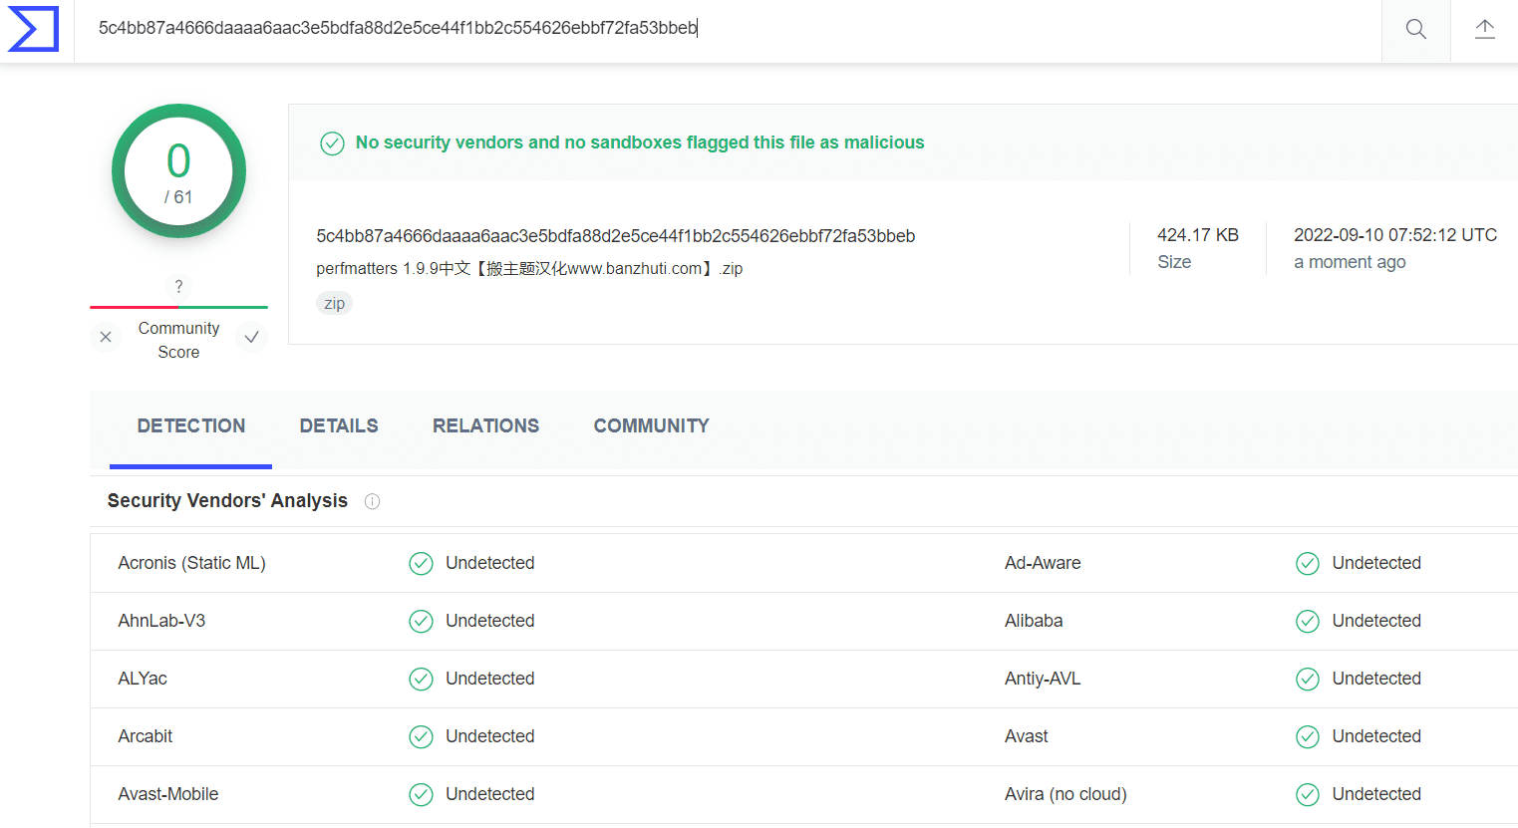Select the Antiy-AVL undetected check icon
Image resolution: width=1518 pixels, height=828 pixels.
(1308, 680)
